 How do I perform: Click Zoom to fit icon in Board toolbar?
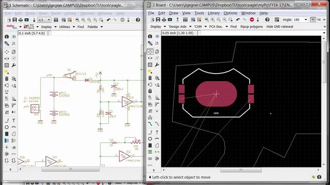click(207, 20)
